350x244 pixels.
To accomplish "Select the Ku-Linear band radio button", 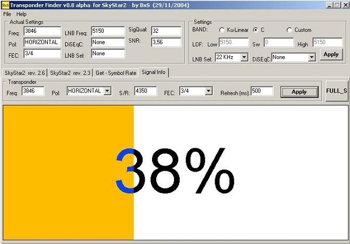I will [x=222, y=30].
